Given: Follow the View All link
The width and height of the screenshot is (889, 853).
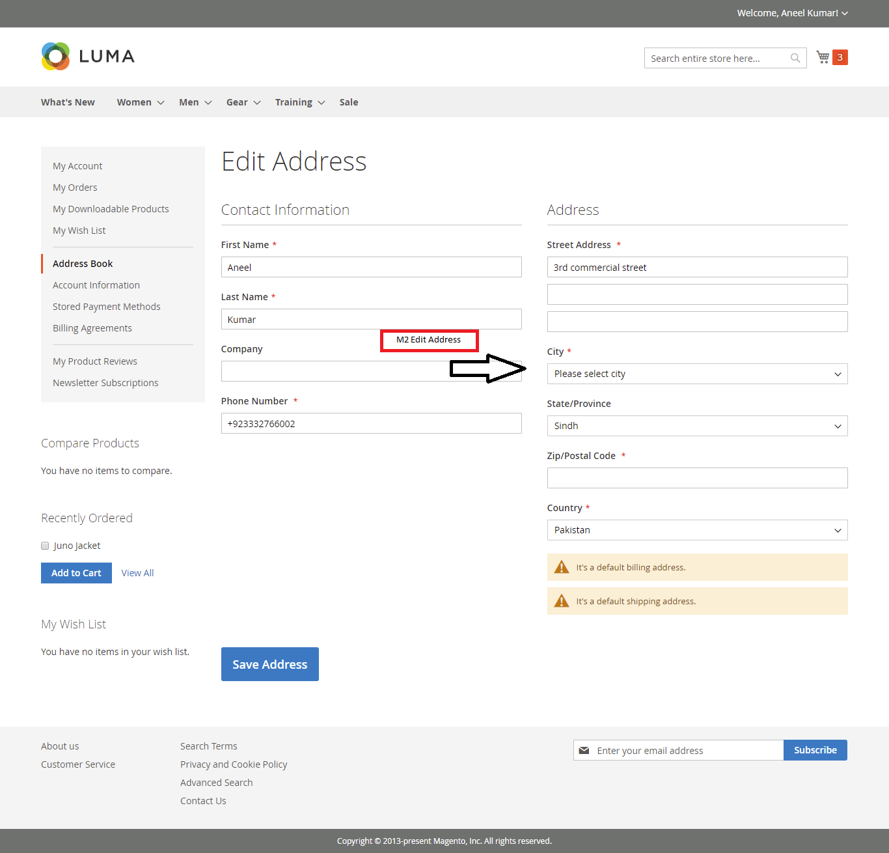Looking at the screenshot, I should click(137, 573).
